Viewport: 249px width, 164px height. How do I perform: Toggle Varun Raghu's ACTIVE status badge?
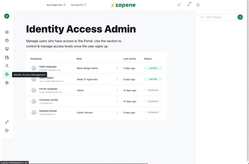click(153, 79)
